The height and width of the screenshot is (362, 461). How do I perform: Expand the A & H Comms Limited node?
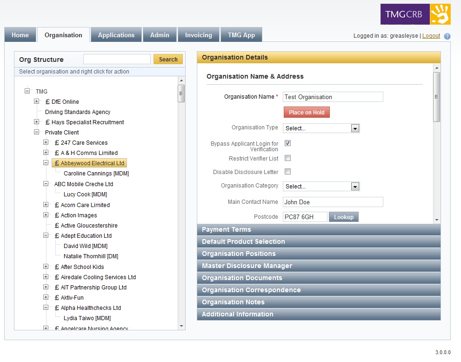tap(46, 152)
